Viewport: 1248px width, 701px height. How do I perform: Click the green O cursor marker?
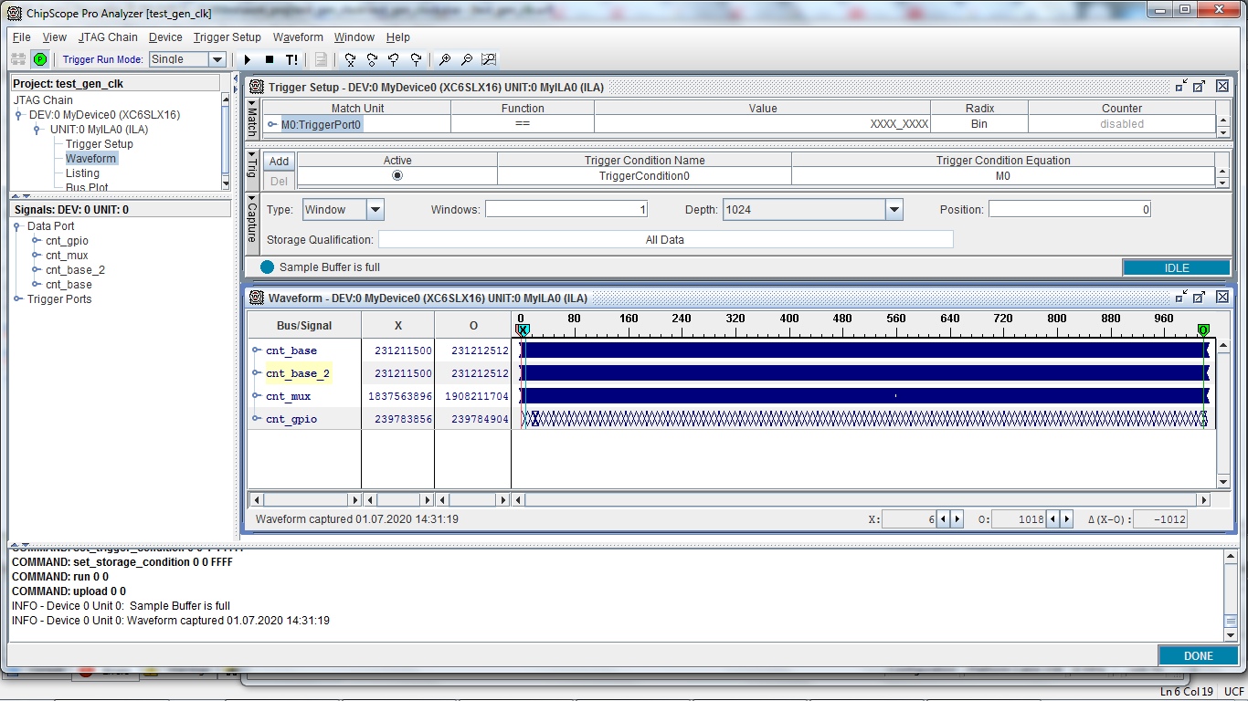pyautogui.click(x=1203, y=330)
